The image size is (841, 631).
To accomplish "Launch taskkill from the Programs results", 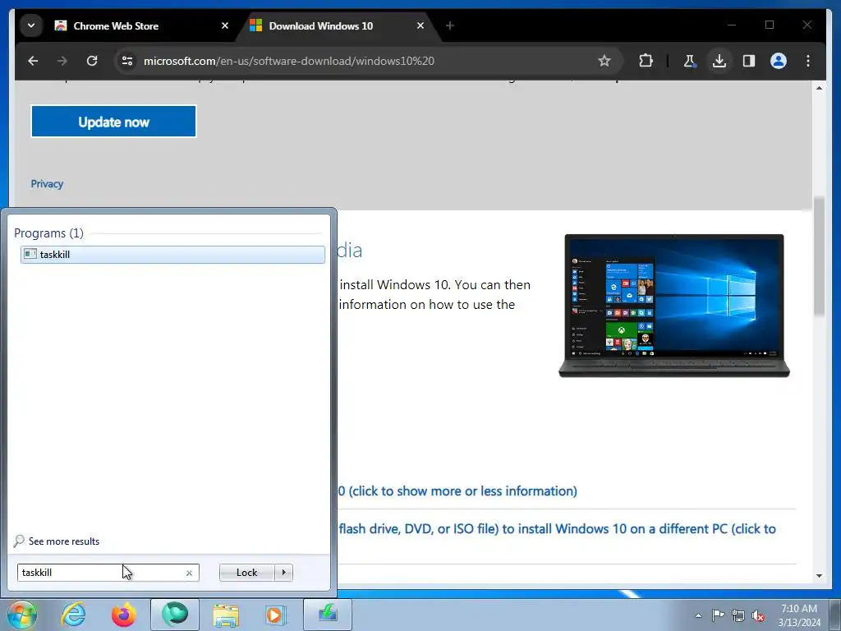I will [x=172, y=255].
